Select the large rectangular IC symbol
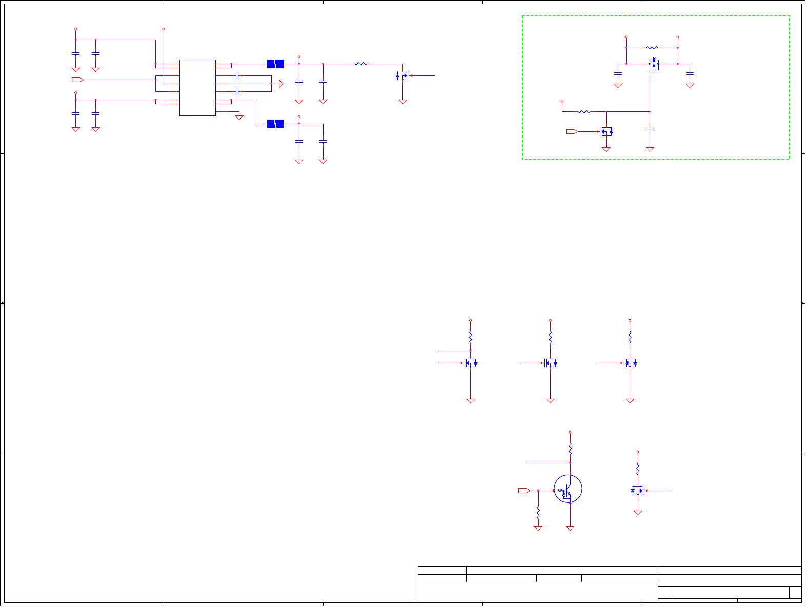Viewport: 806px width, 607px height. 197,88
